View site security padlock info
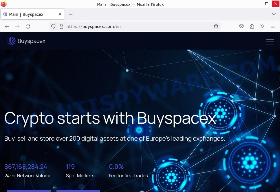The height and width of the screenshot is (192, 280). pyautogui.click(x=61, y=26)
